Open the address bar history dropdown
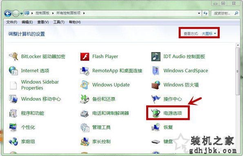Image resolution: width=243 pixels, height=156 pixels. (199, 13)
